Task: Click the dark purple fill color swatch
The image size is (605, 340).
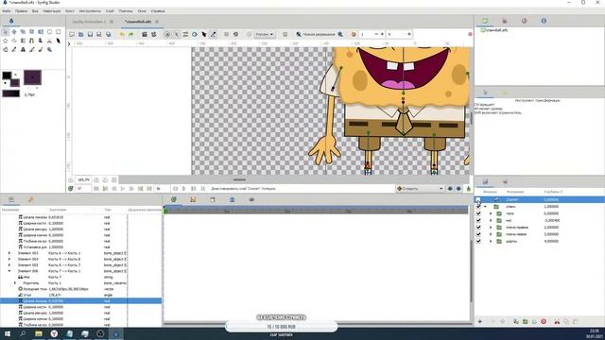Action: coord(15,82)
